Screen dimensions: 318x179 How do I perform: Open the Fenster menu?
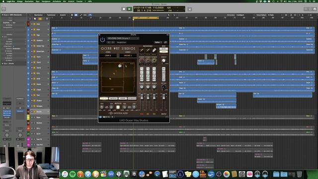[x=79, y=1]
